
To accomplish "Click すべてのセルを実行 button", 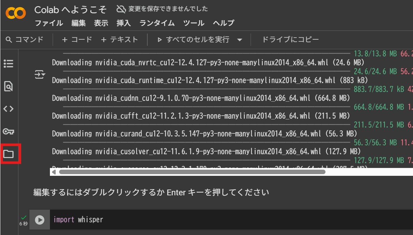I will [194, 40].
